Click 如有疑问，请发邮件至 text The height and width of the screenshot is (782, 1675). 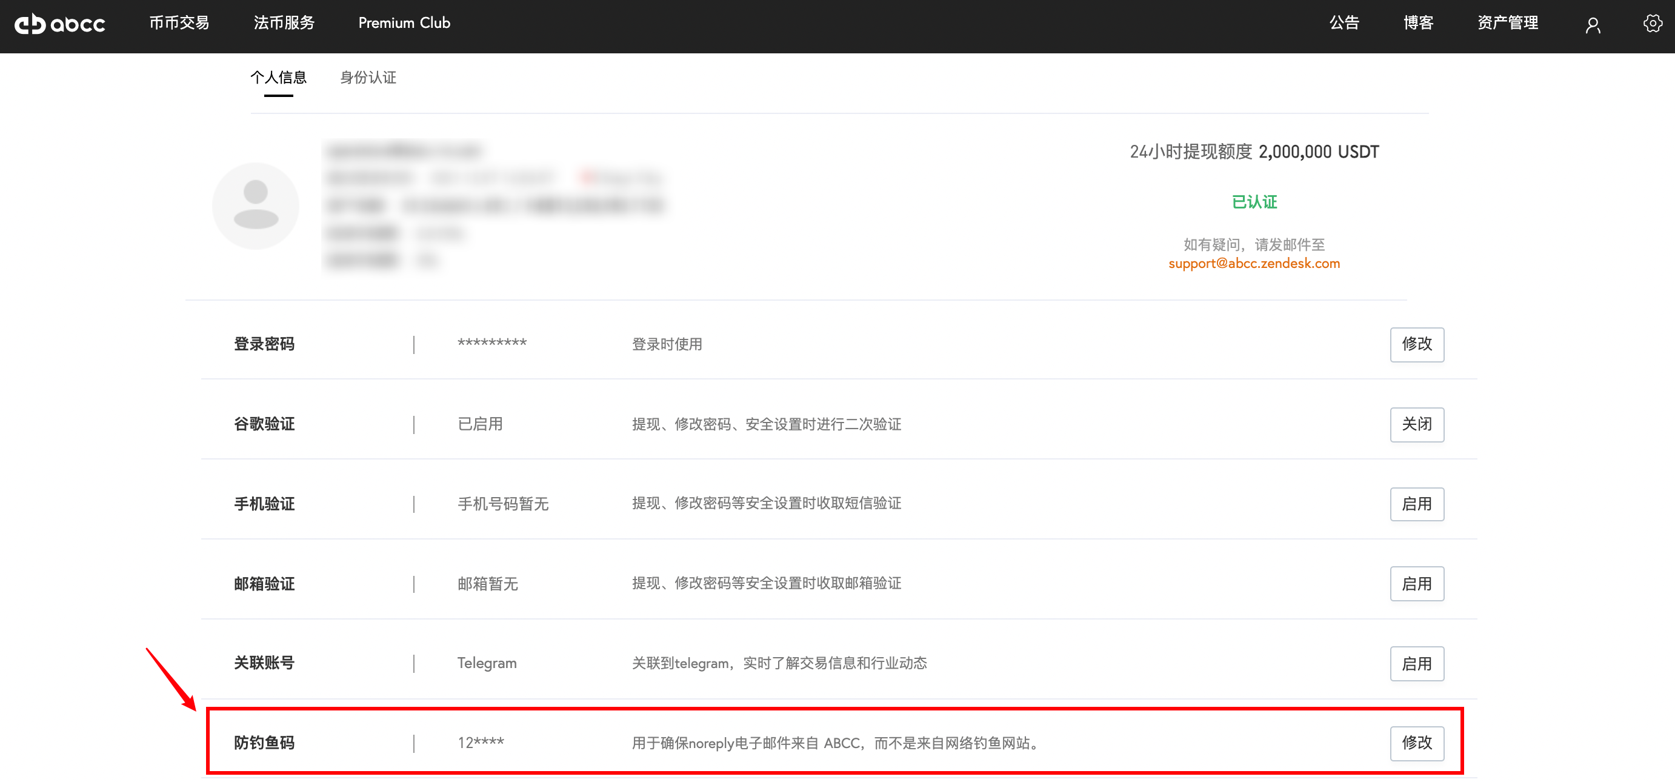point(1254,245)
